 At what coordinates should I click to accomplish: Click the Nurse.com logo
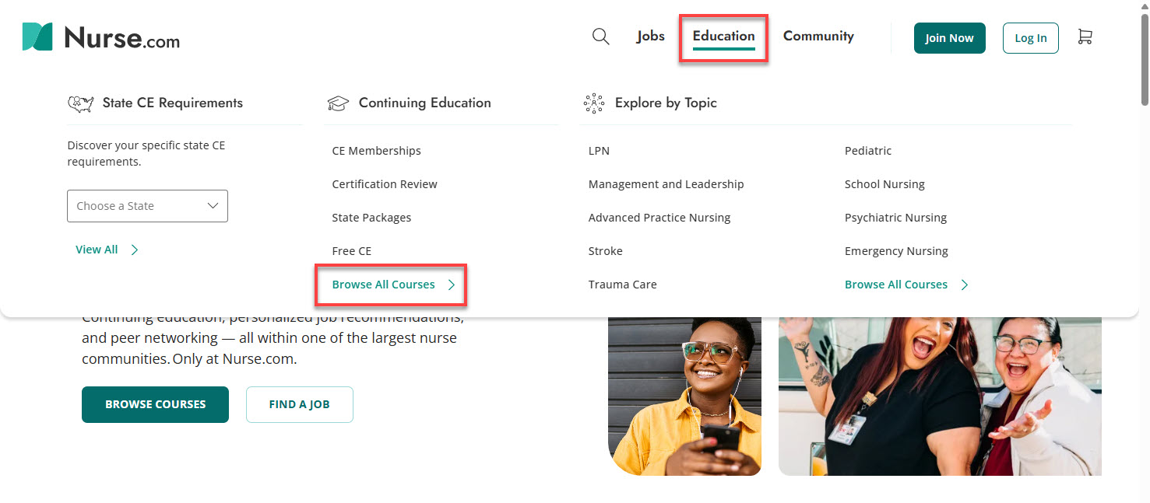(x=100, y=36)
